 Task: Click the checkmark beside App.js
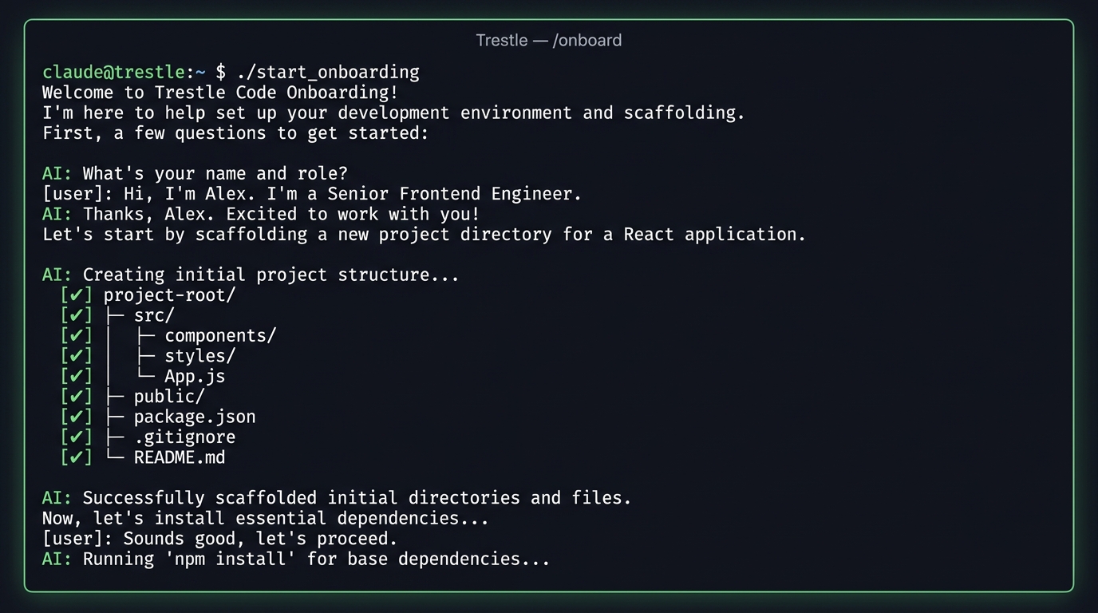(77, 377)
